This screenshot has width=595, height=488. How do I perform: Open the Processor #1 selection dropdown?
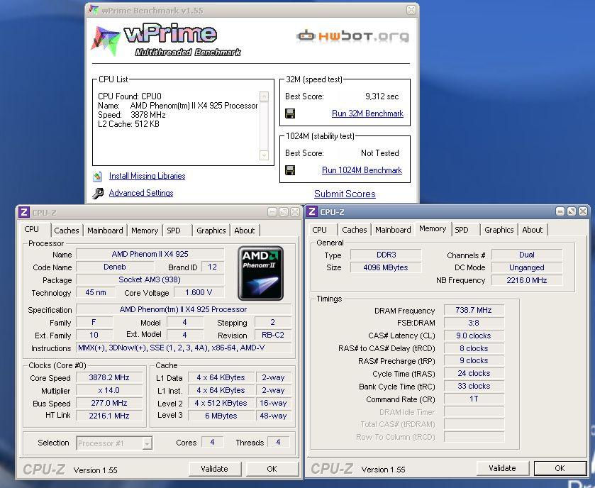pyautogui.click(x=114, y=443)
